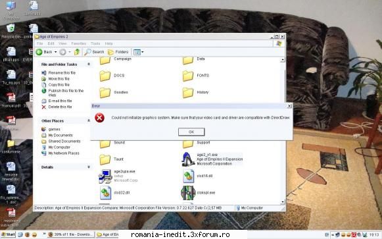Open the Edit menu
The width and height of the screenshot is (382, 239).
(51, 43)
